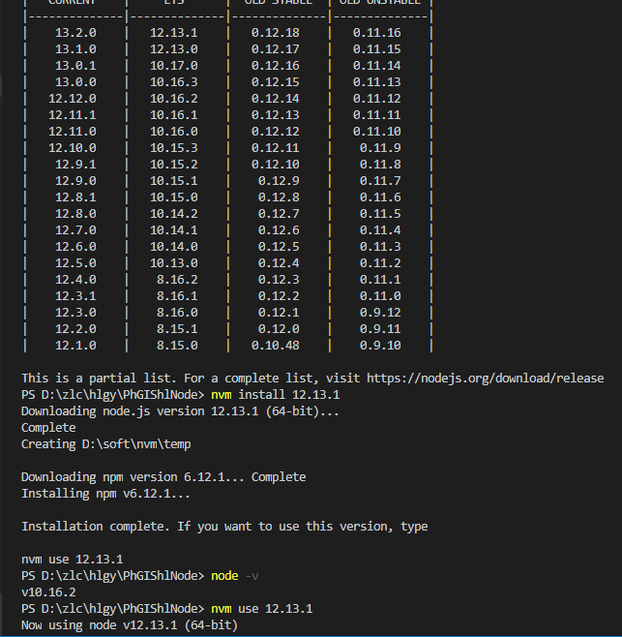Click the 'Installing npm v6.12.1...' line
Screen dimensions: 622x637
106,494
